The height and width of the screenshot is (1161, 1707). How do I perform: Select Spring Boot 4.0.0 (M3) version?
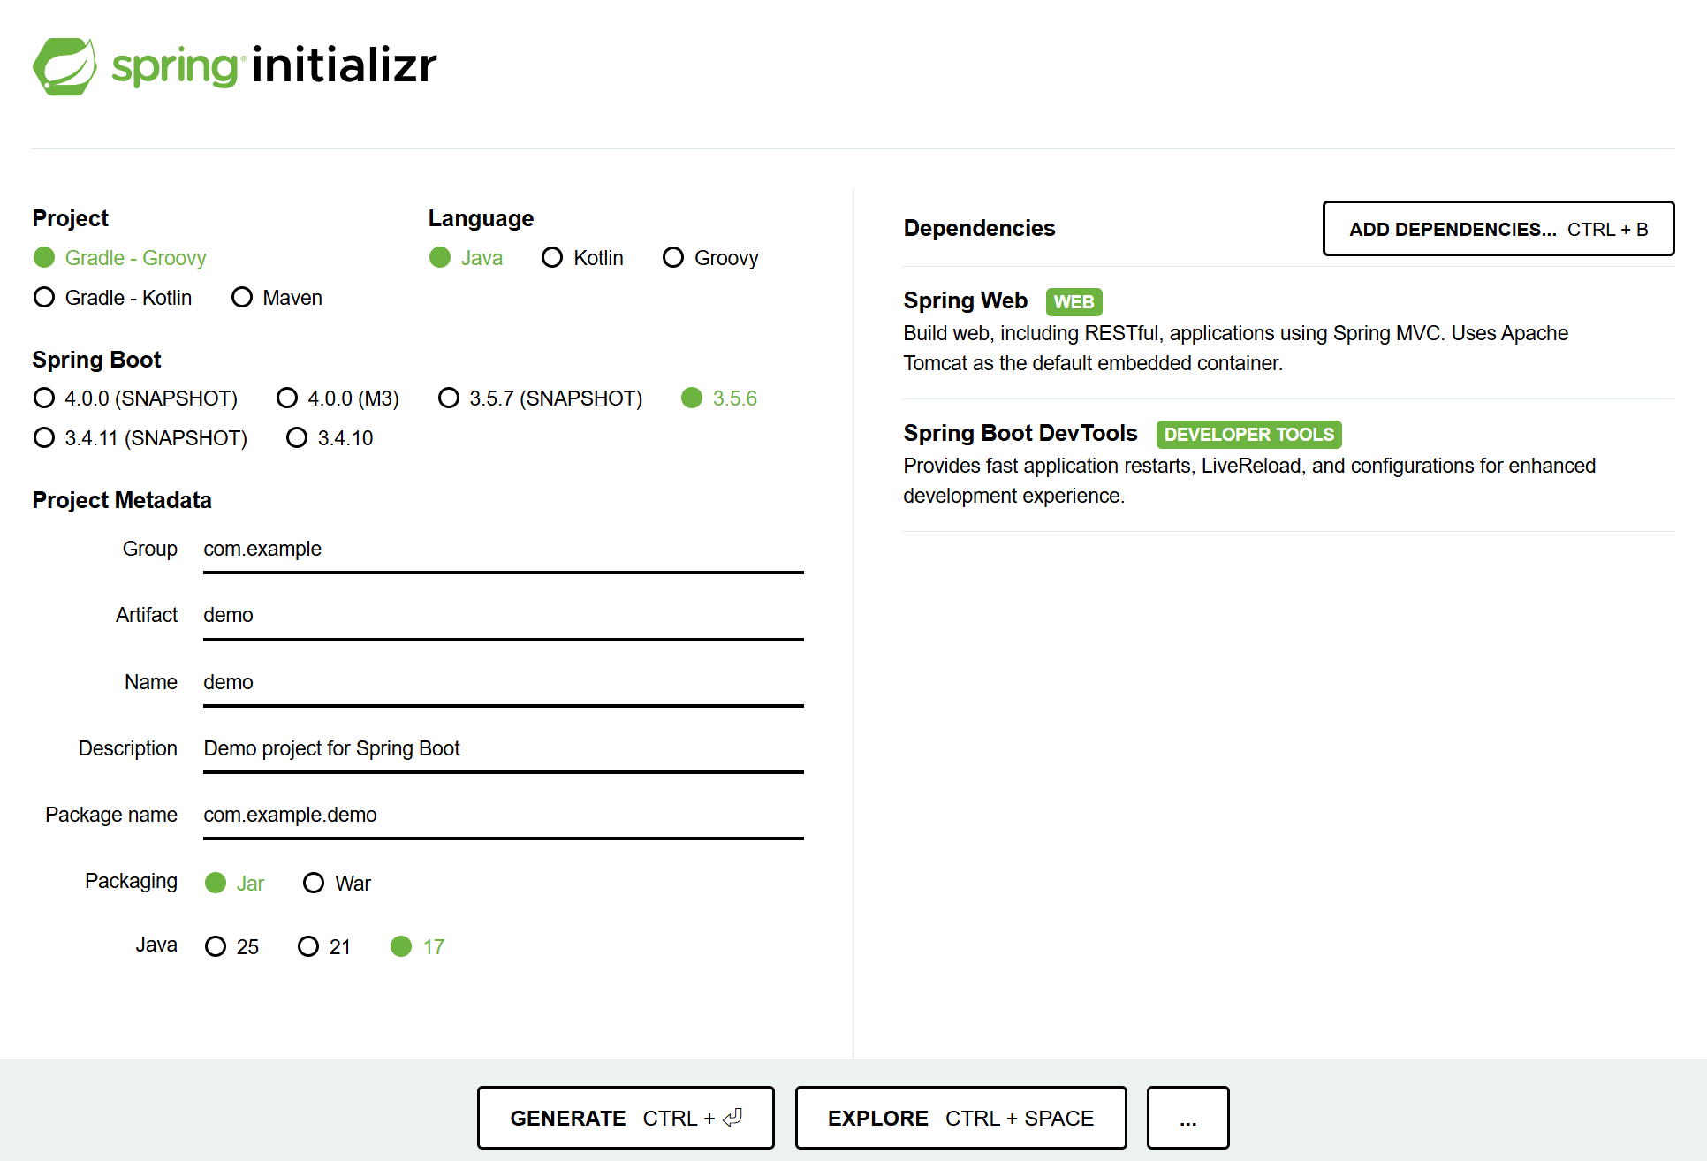287,398
